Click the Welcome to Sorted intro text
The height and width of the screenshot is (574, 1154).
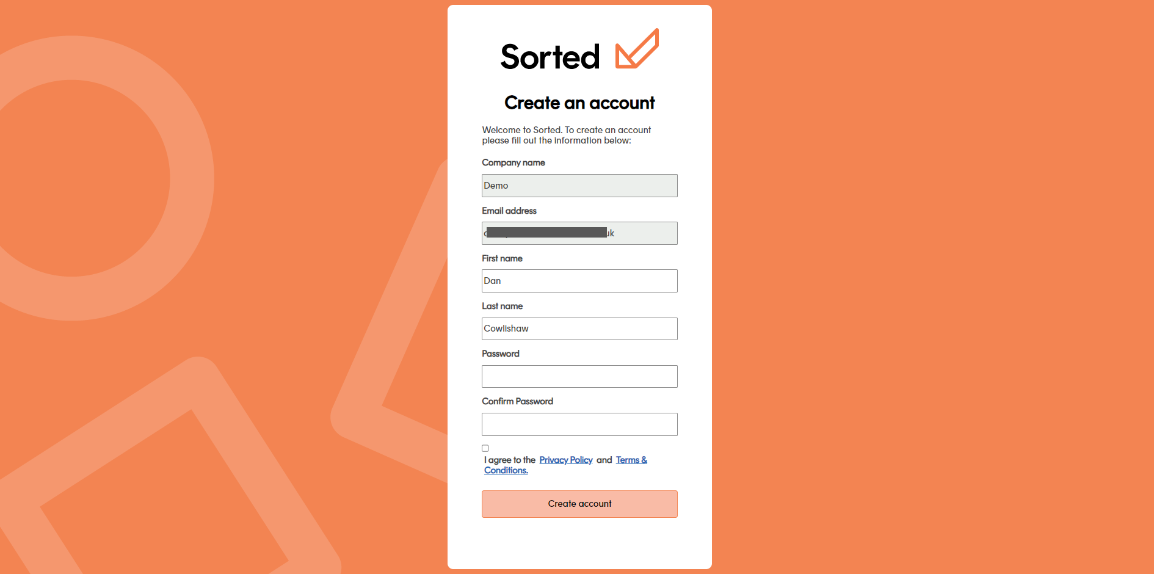(566, 135)
